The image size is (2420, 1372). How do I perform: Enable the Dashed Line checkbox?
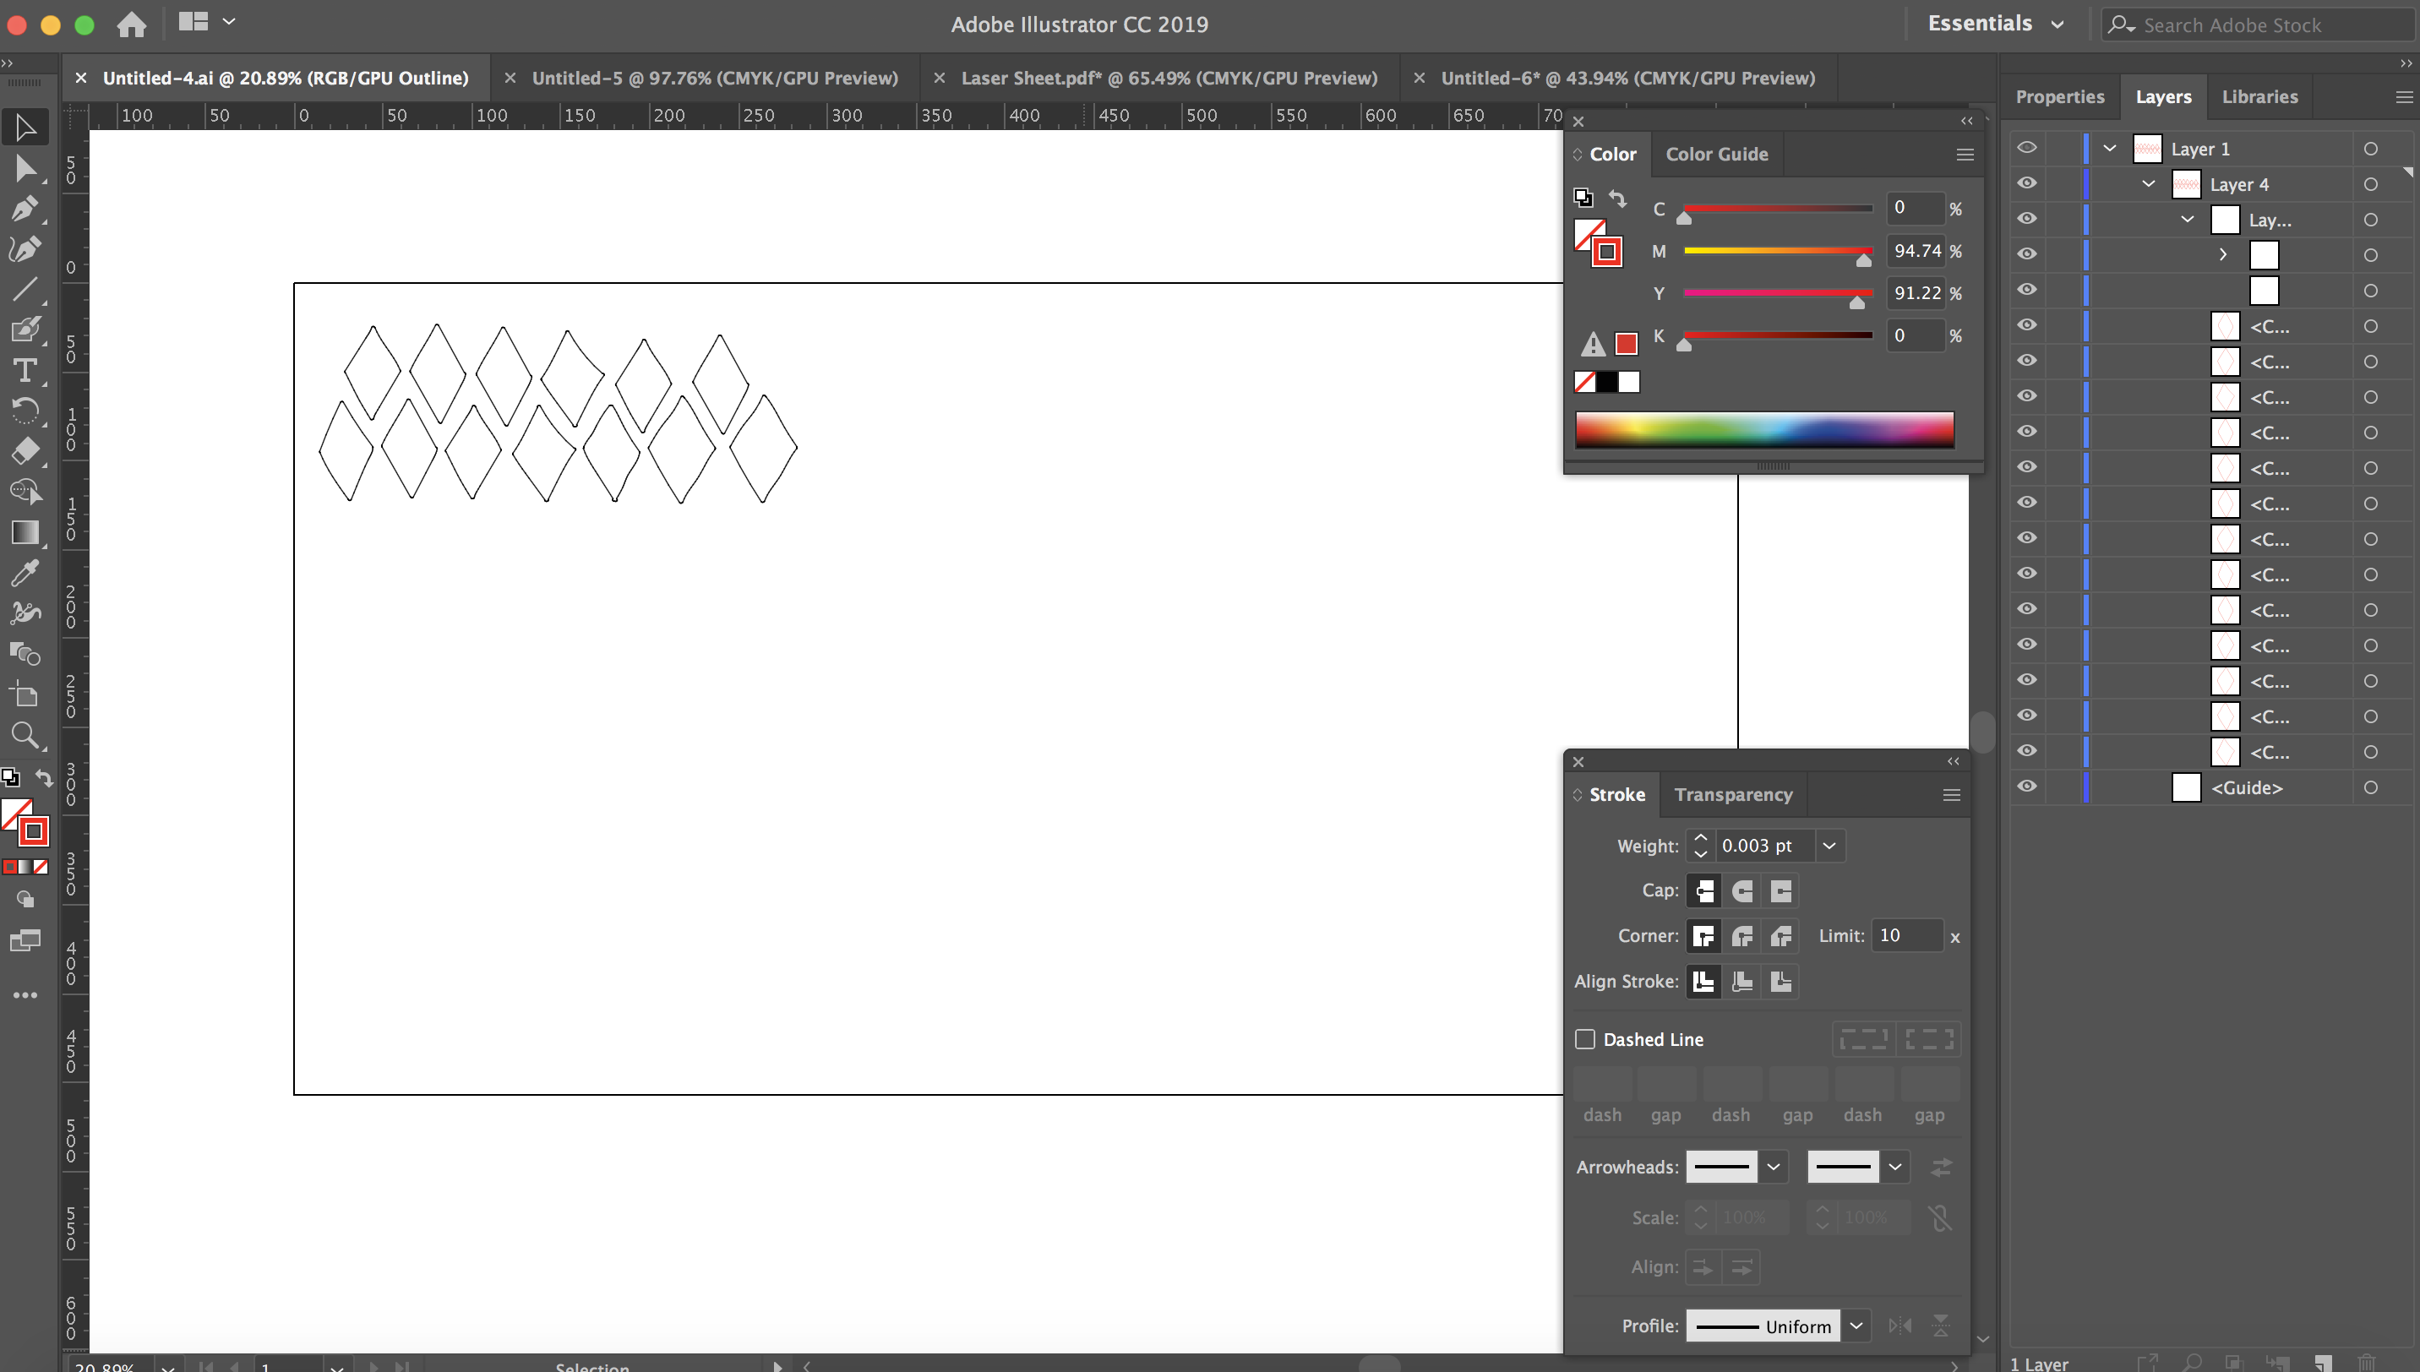pos(1585,1038)
